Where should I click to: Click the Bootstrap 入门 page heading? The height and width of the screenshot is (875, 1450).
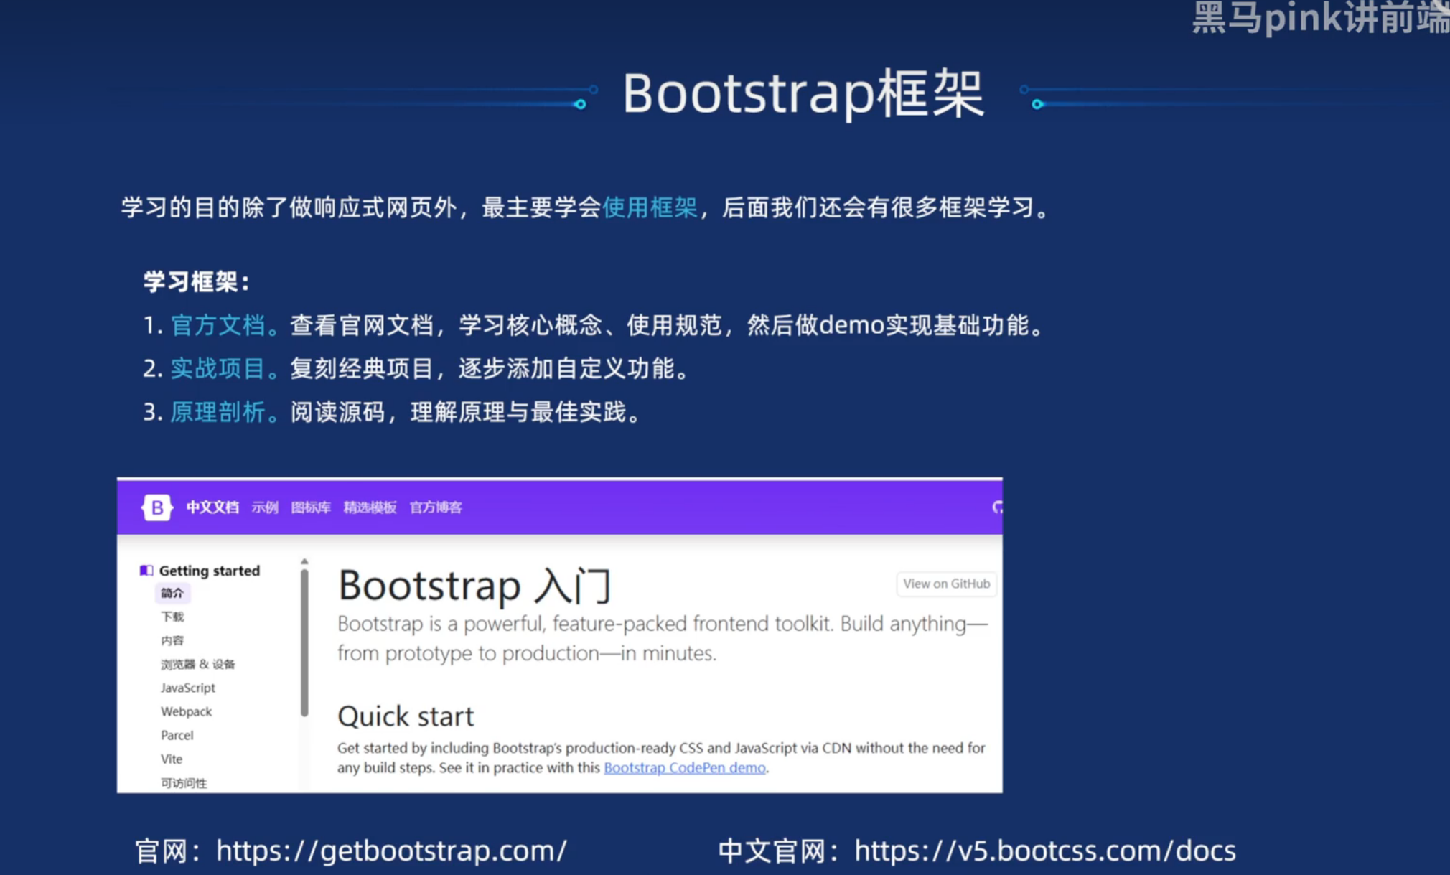474,585
